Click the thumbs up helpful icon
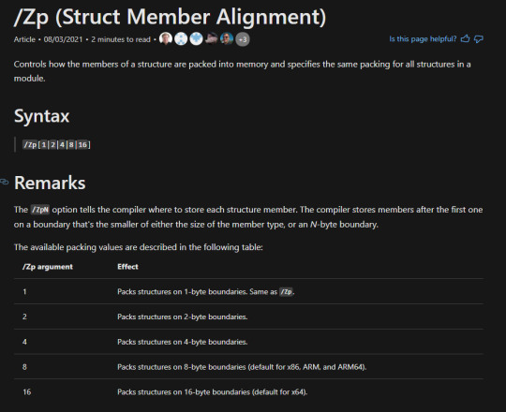Screen dimensions: 506x412 [x=465, y=38]
